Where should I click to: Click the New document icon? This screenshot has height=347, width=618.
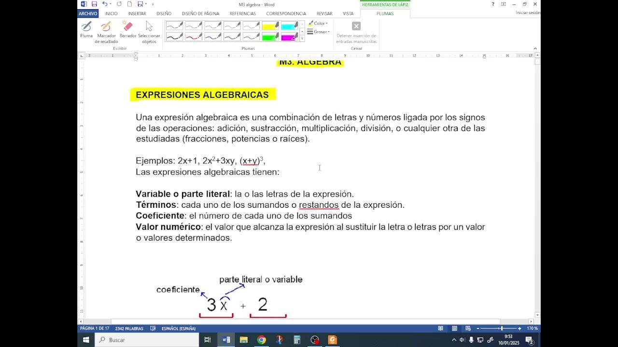pos(129,4)
